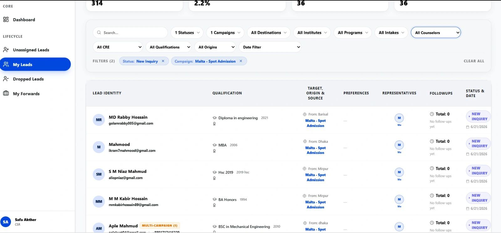Image resolution: width=501 pixels, height=233 pixels.
Task: Expand the All CRE dropdown
Action: [x=118, y=47]
